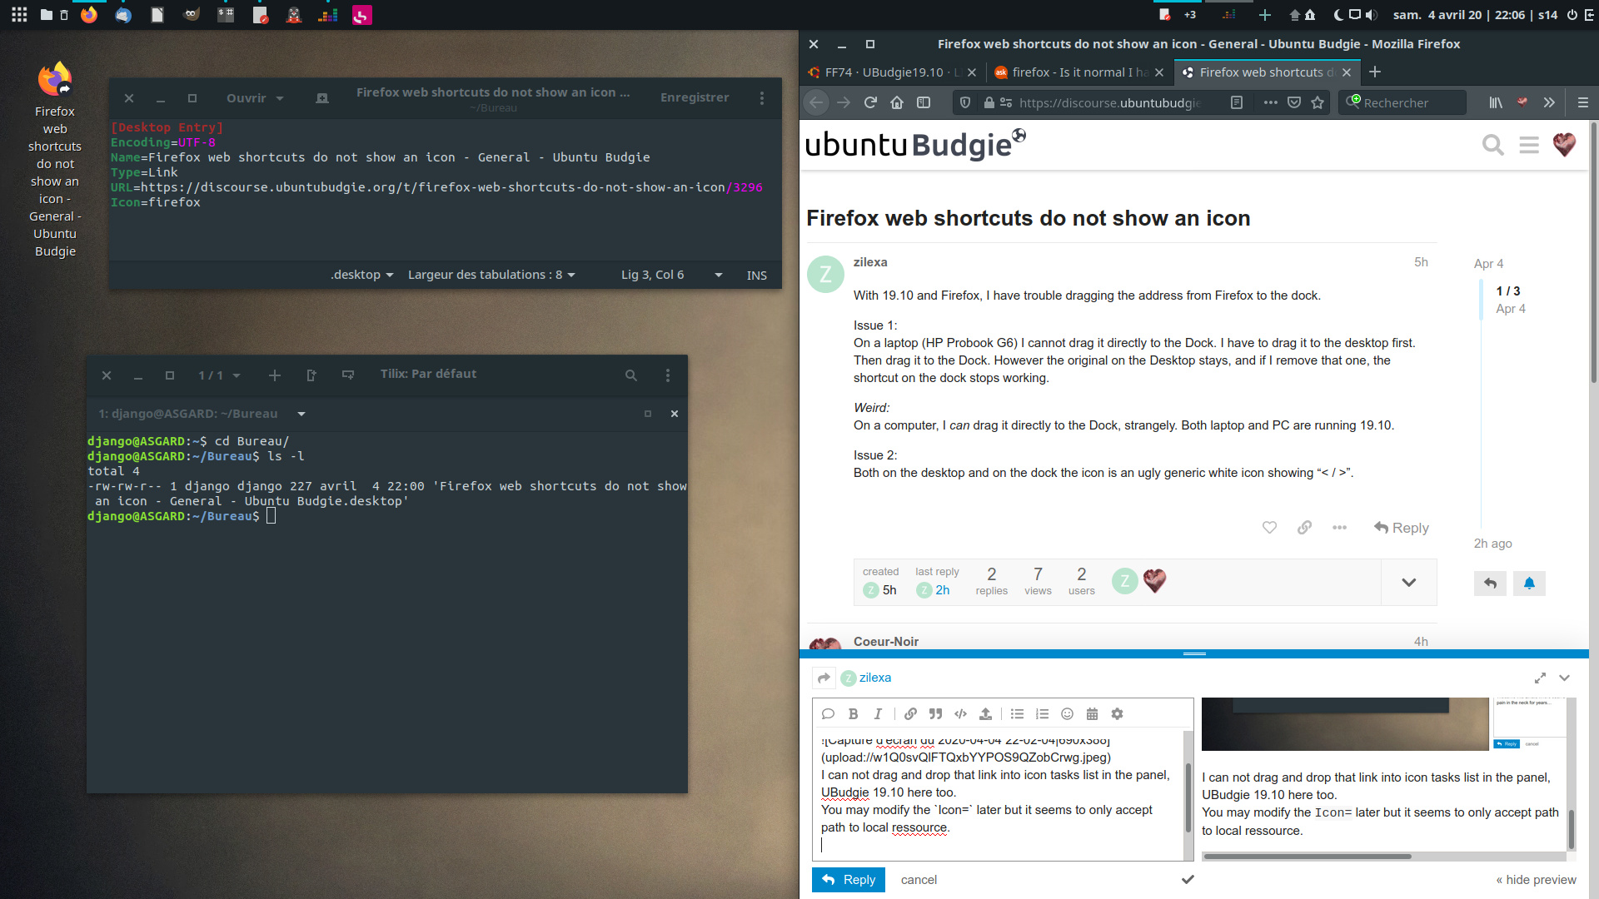The image size is (1599, 899).
Task: Insert date using the calendar icon
Action: click(1093, 714)
